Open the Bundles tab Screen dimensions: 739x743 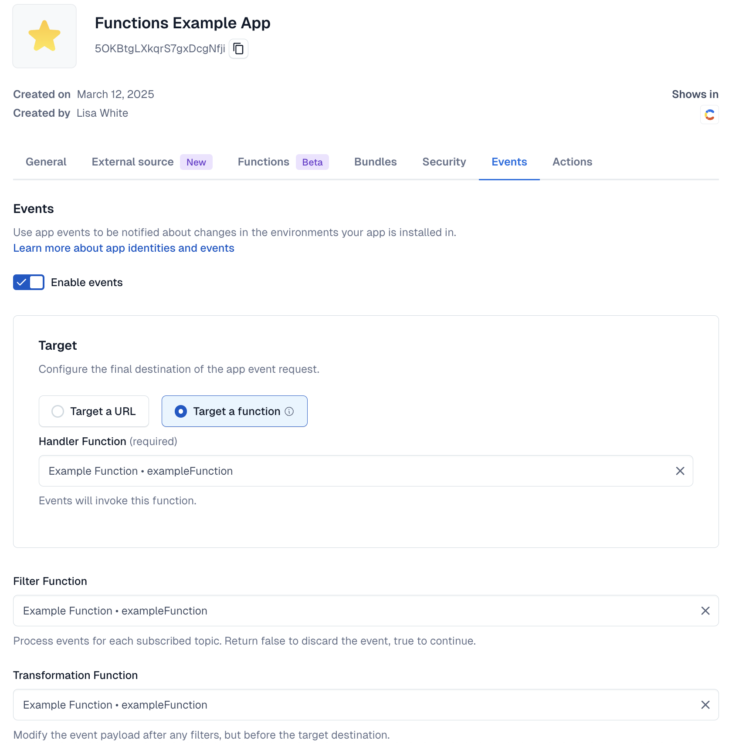375,162
